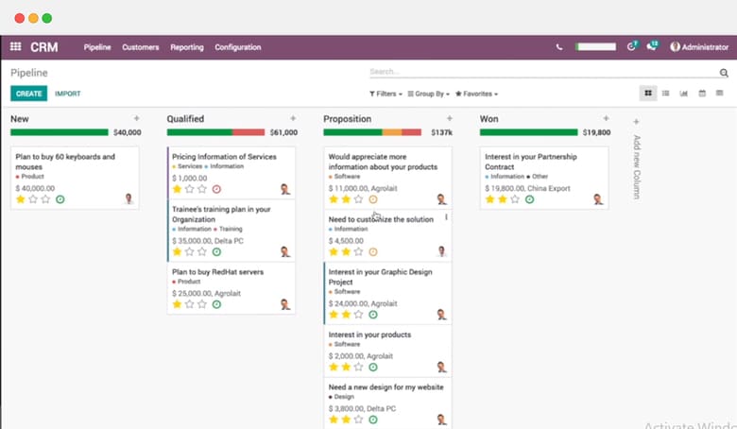Toggle first star on Need to customize card
737x429 pixels.
[334, 252]
